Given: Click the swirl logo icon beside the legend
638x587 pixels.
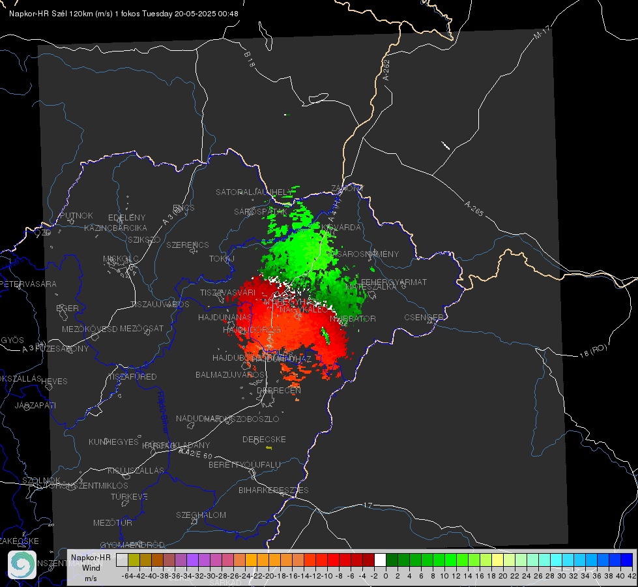Looking at the screenshot, I should tap(22, 565).
